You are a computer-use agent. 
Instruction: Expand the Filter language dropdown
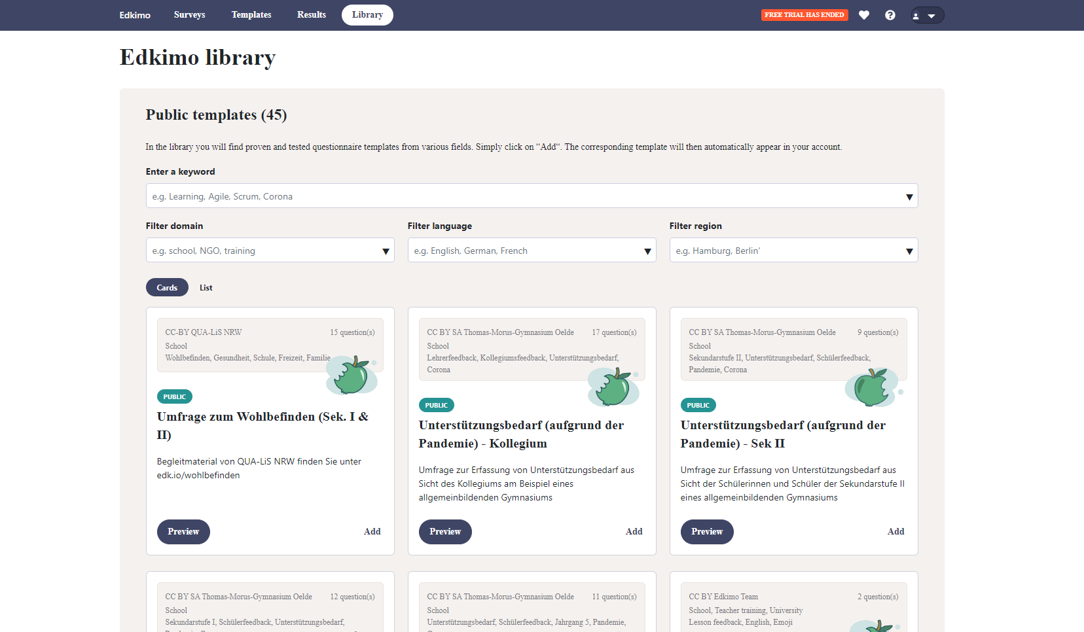pyautogui.click(x=532, y=251)
